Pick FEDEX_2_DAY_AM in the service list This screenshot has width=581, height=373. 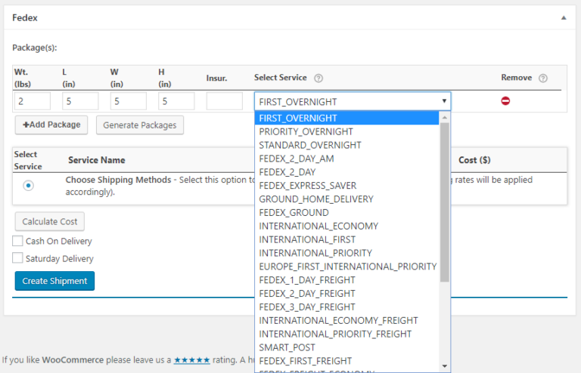(x=346, y=159)
